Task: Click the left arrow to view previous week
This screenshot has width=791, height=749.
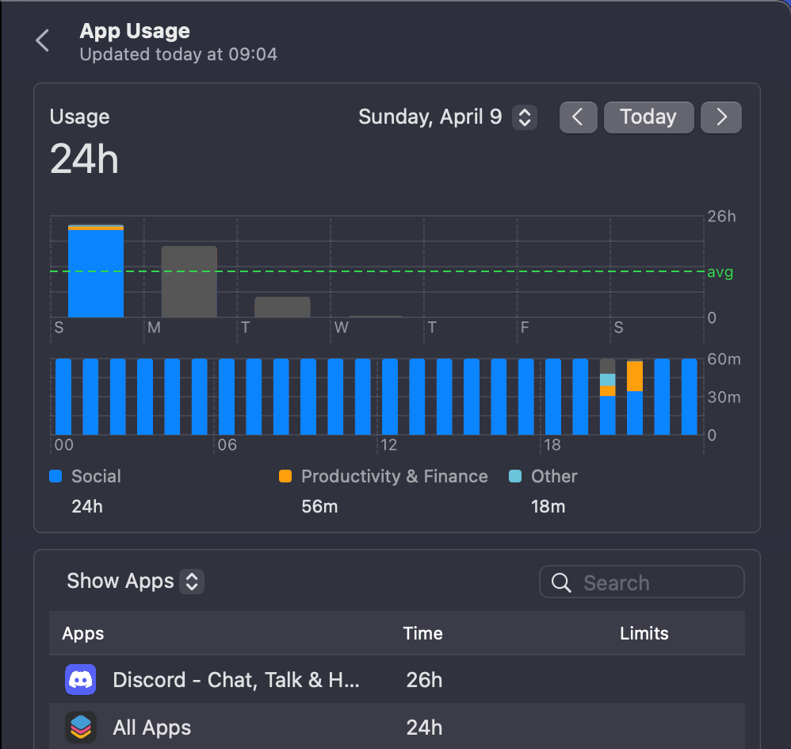Action: tap(578, 117)
